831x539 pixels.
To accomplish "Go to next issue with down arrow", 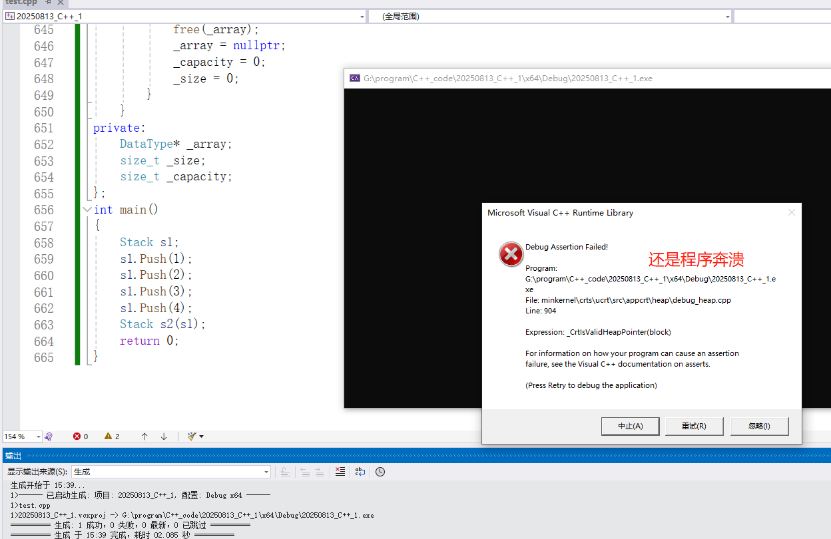I will point(164,437).
